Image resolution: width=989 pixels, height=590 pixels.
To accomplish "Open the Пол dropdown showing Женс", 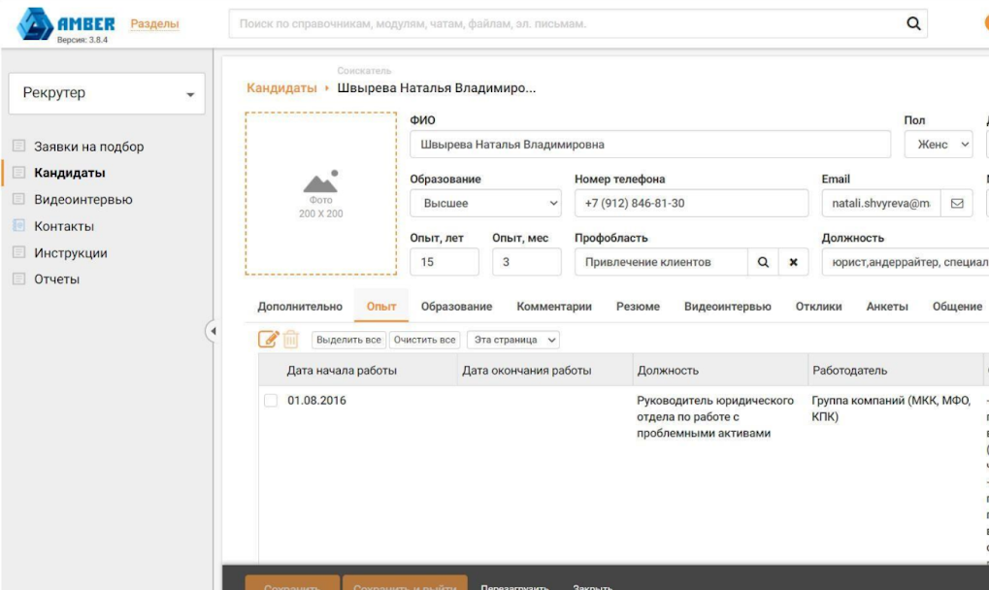I will [x=939, y=145].
